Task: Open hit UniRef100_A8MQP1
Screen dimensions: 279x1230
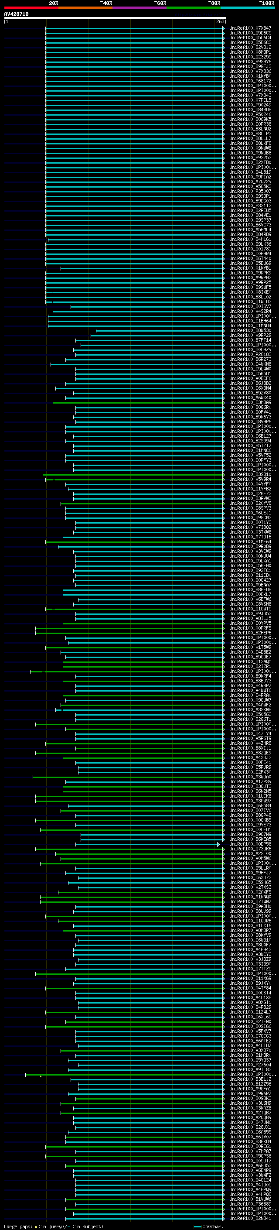Action: point(250,52)
